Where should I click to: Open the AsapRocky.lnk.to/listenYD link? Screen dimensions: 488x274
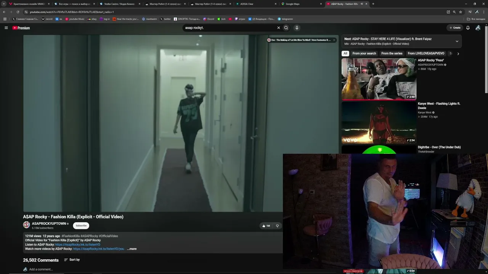click(x=78, y=245)
